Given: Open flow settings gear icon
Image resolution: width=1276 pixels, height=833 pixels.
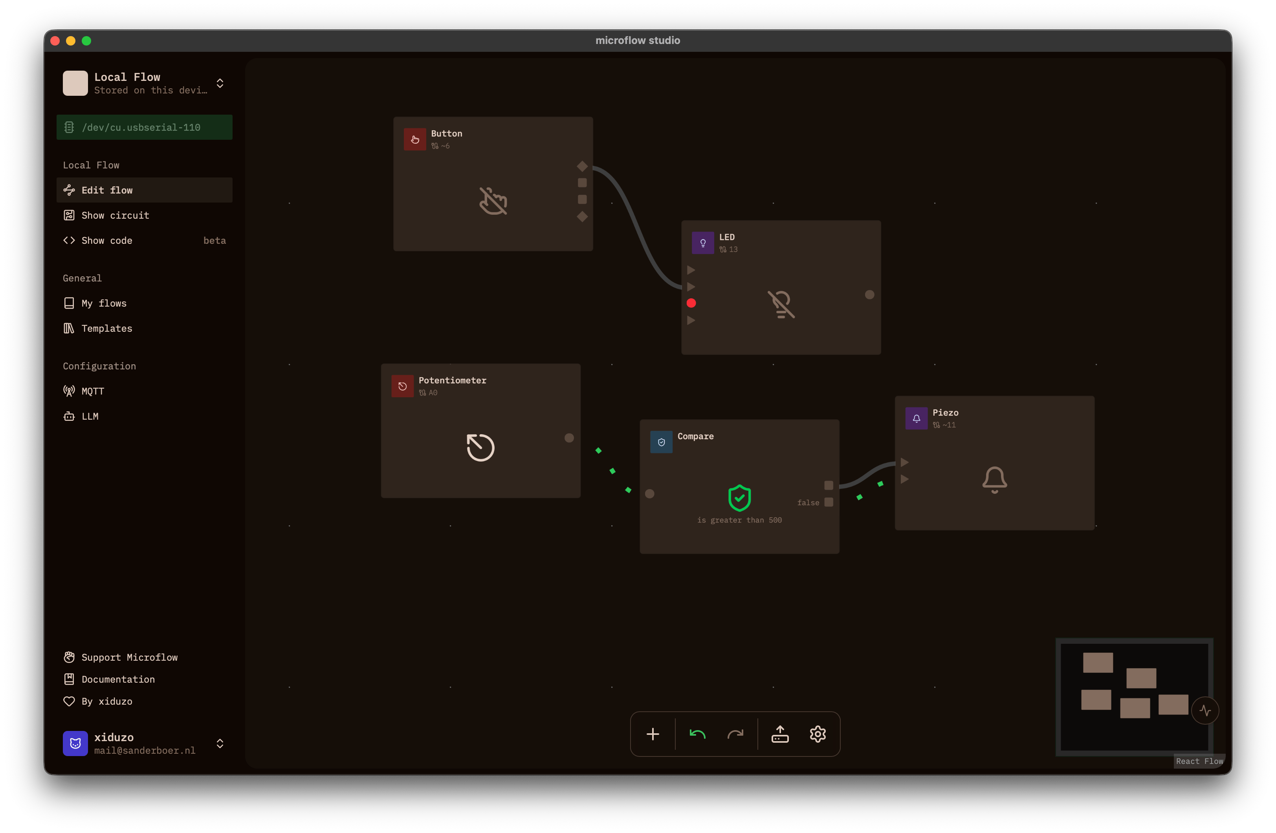Looking at the screenshot, I should point(818,734).
